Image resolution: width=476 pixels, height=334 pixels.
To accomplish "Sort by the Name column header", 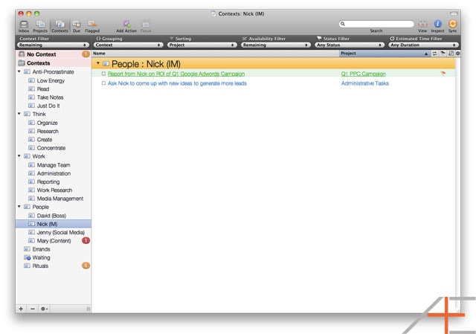I will 215,54.
